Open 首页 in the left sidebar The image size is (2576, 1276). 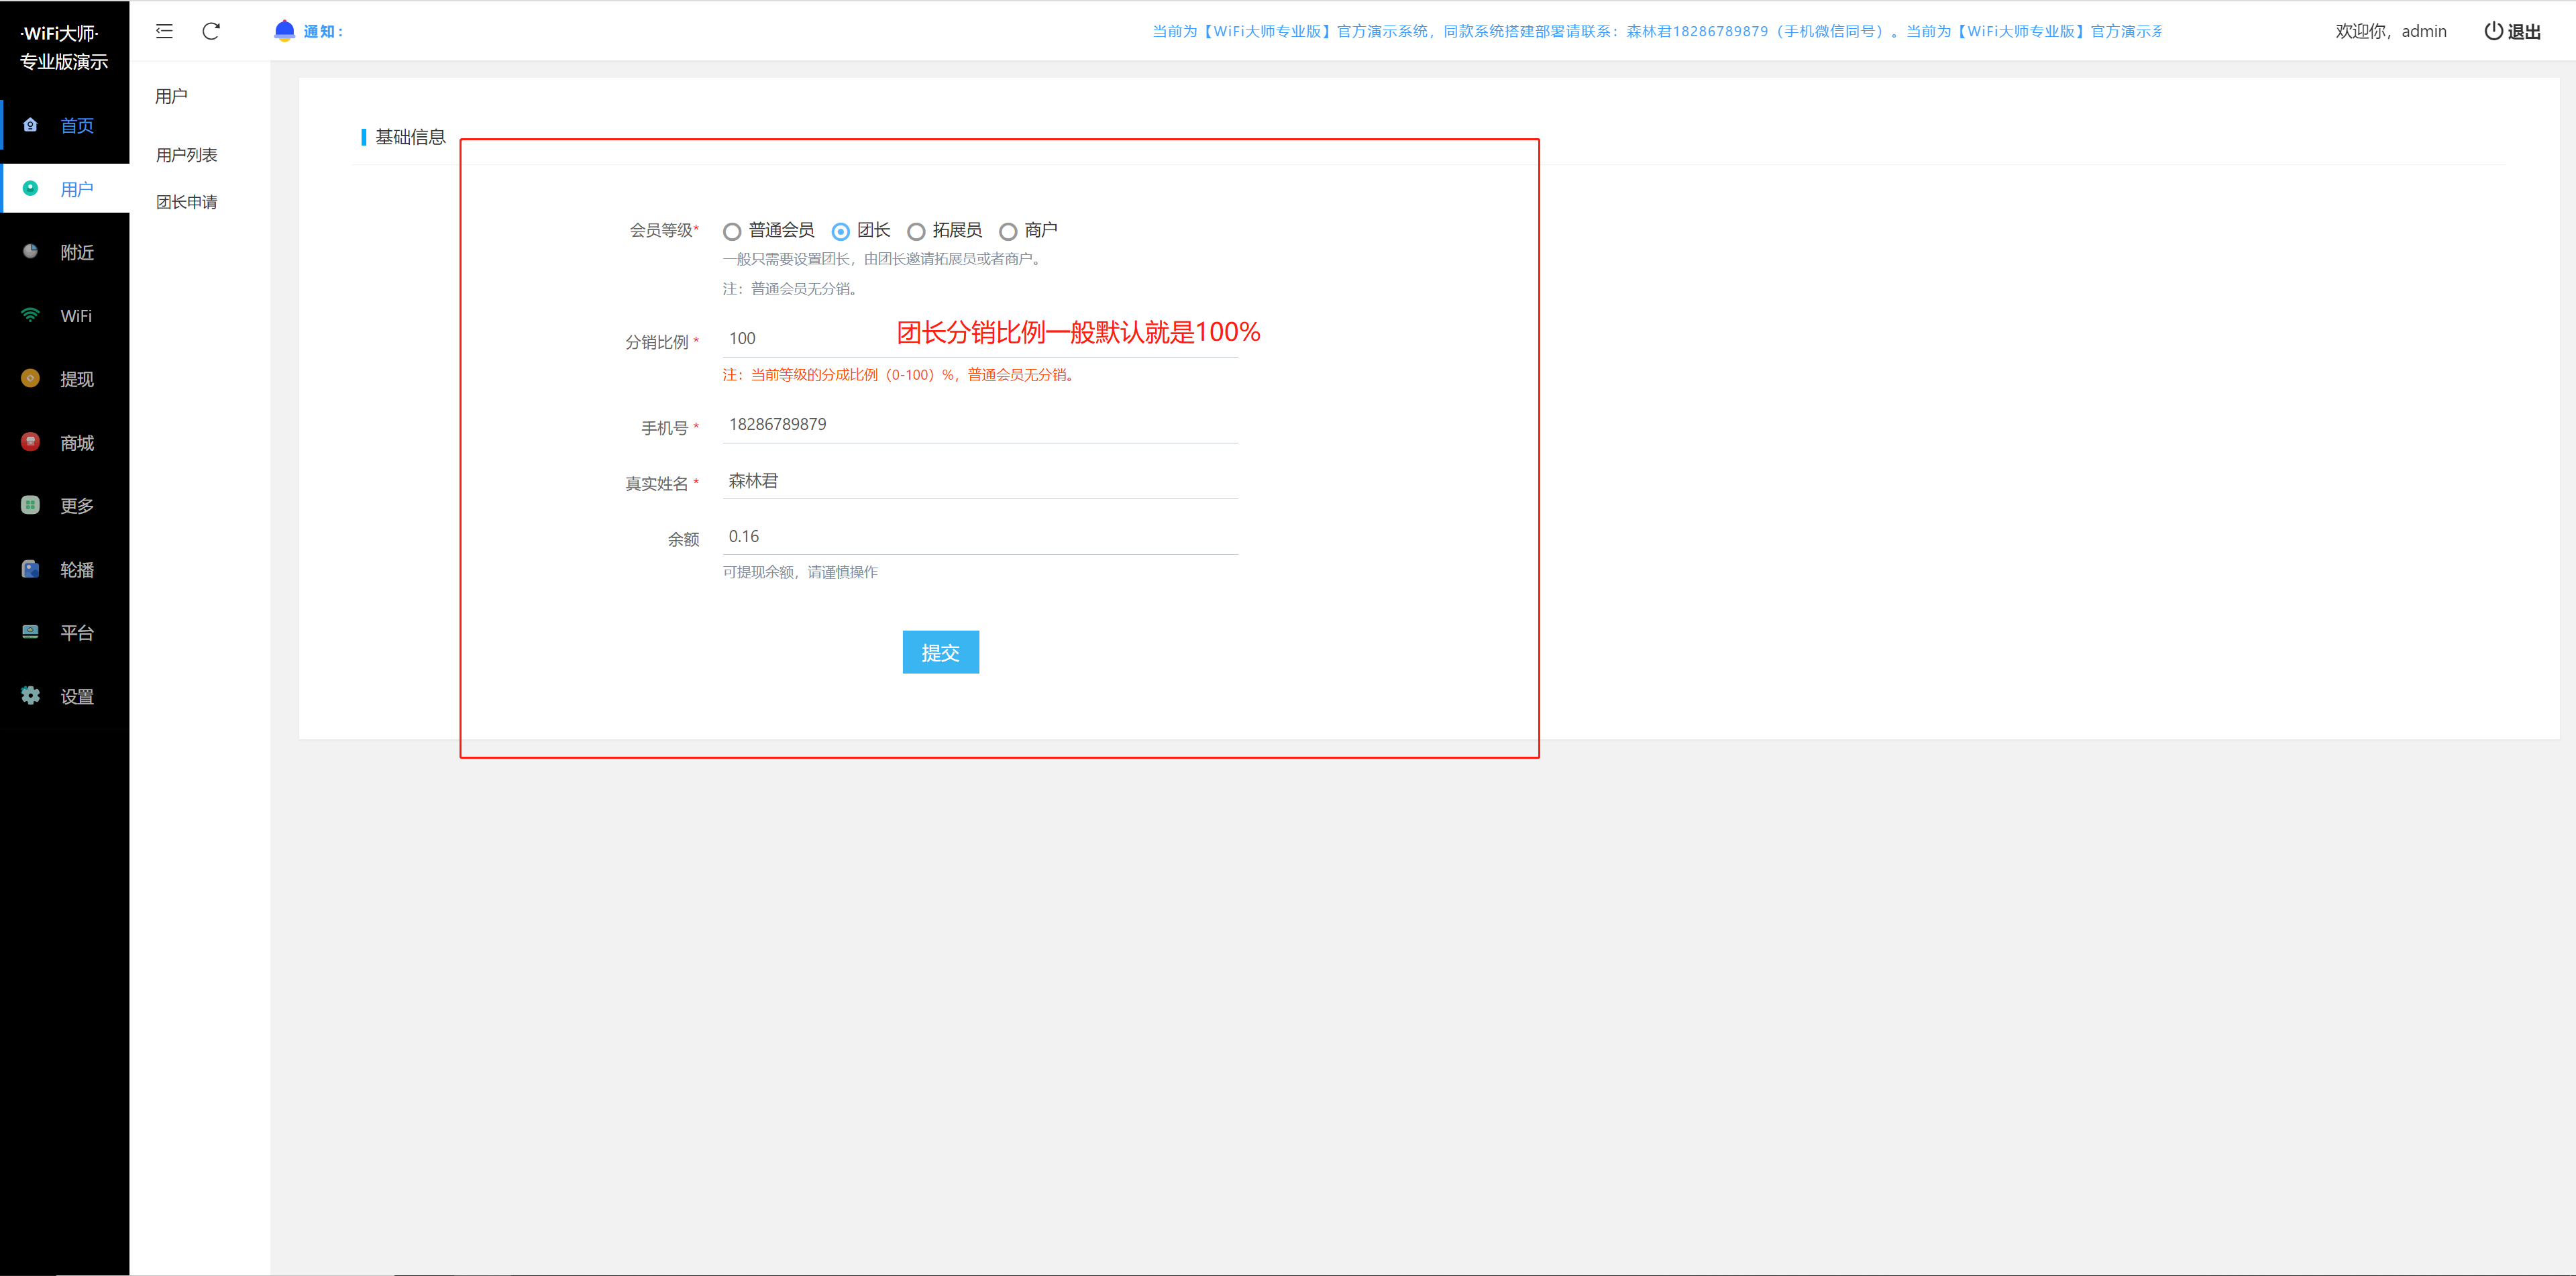tap(65, 125)
